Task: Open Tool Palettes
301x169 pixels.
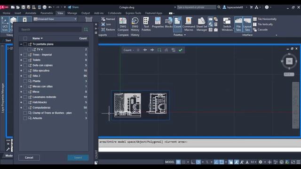Action: tap(146, 24)
